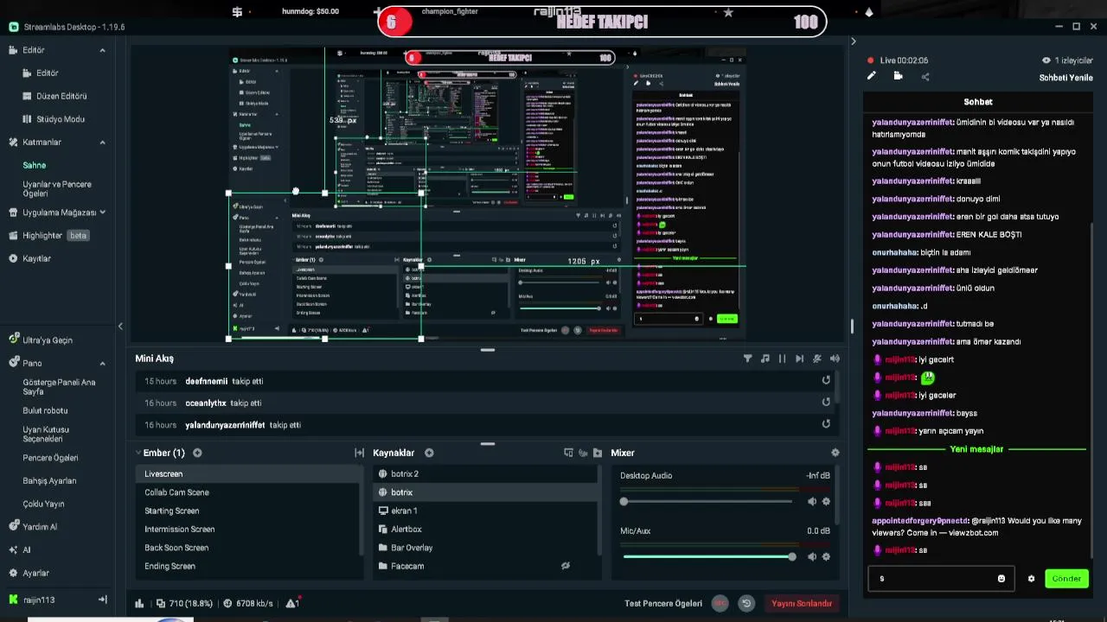This screenshot has height=622, width=1107.
Task: Click the speaker volume icon in Mini Akış
Action: [835, 359]
